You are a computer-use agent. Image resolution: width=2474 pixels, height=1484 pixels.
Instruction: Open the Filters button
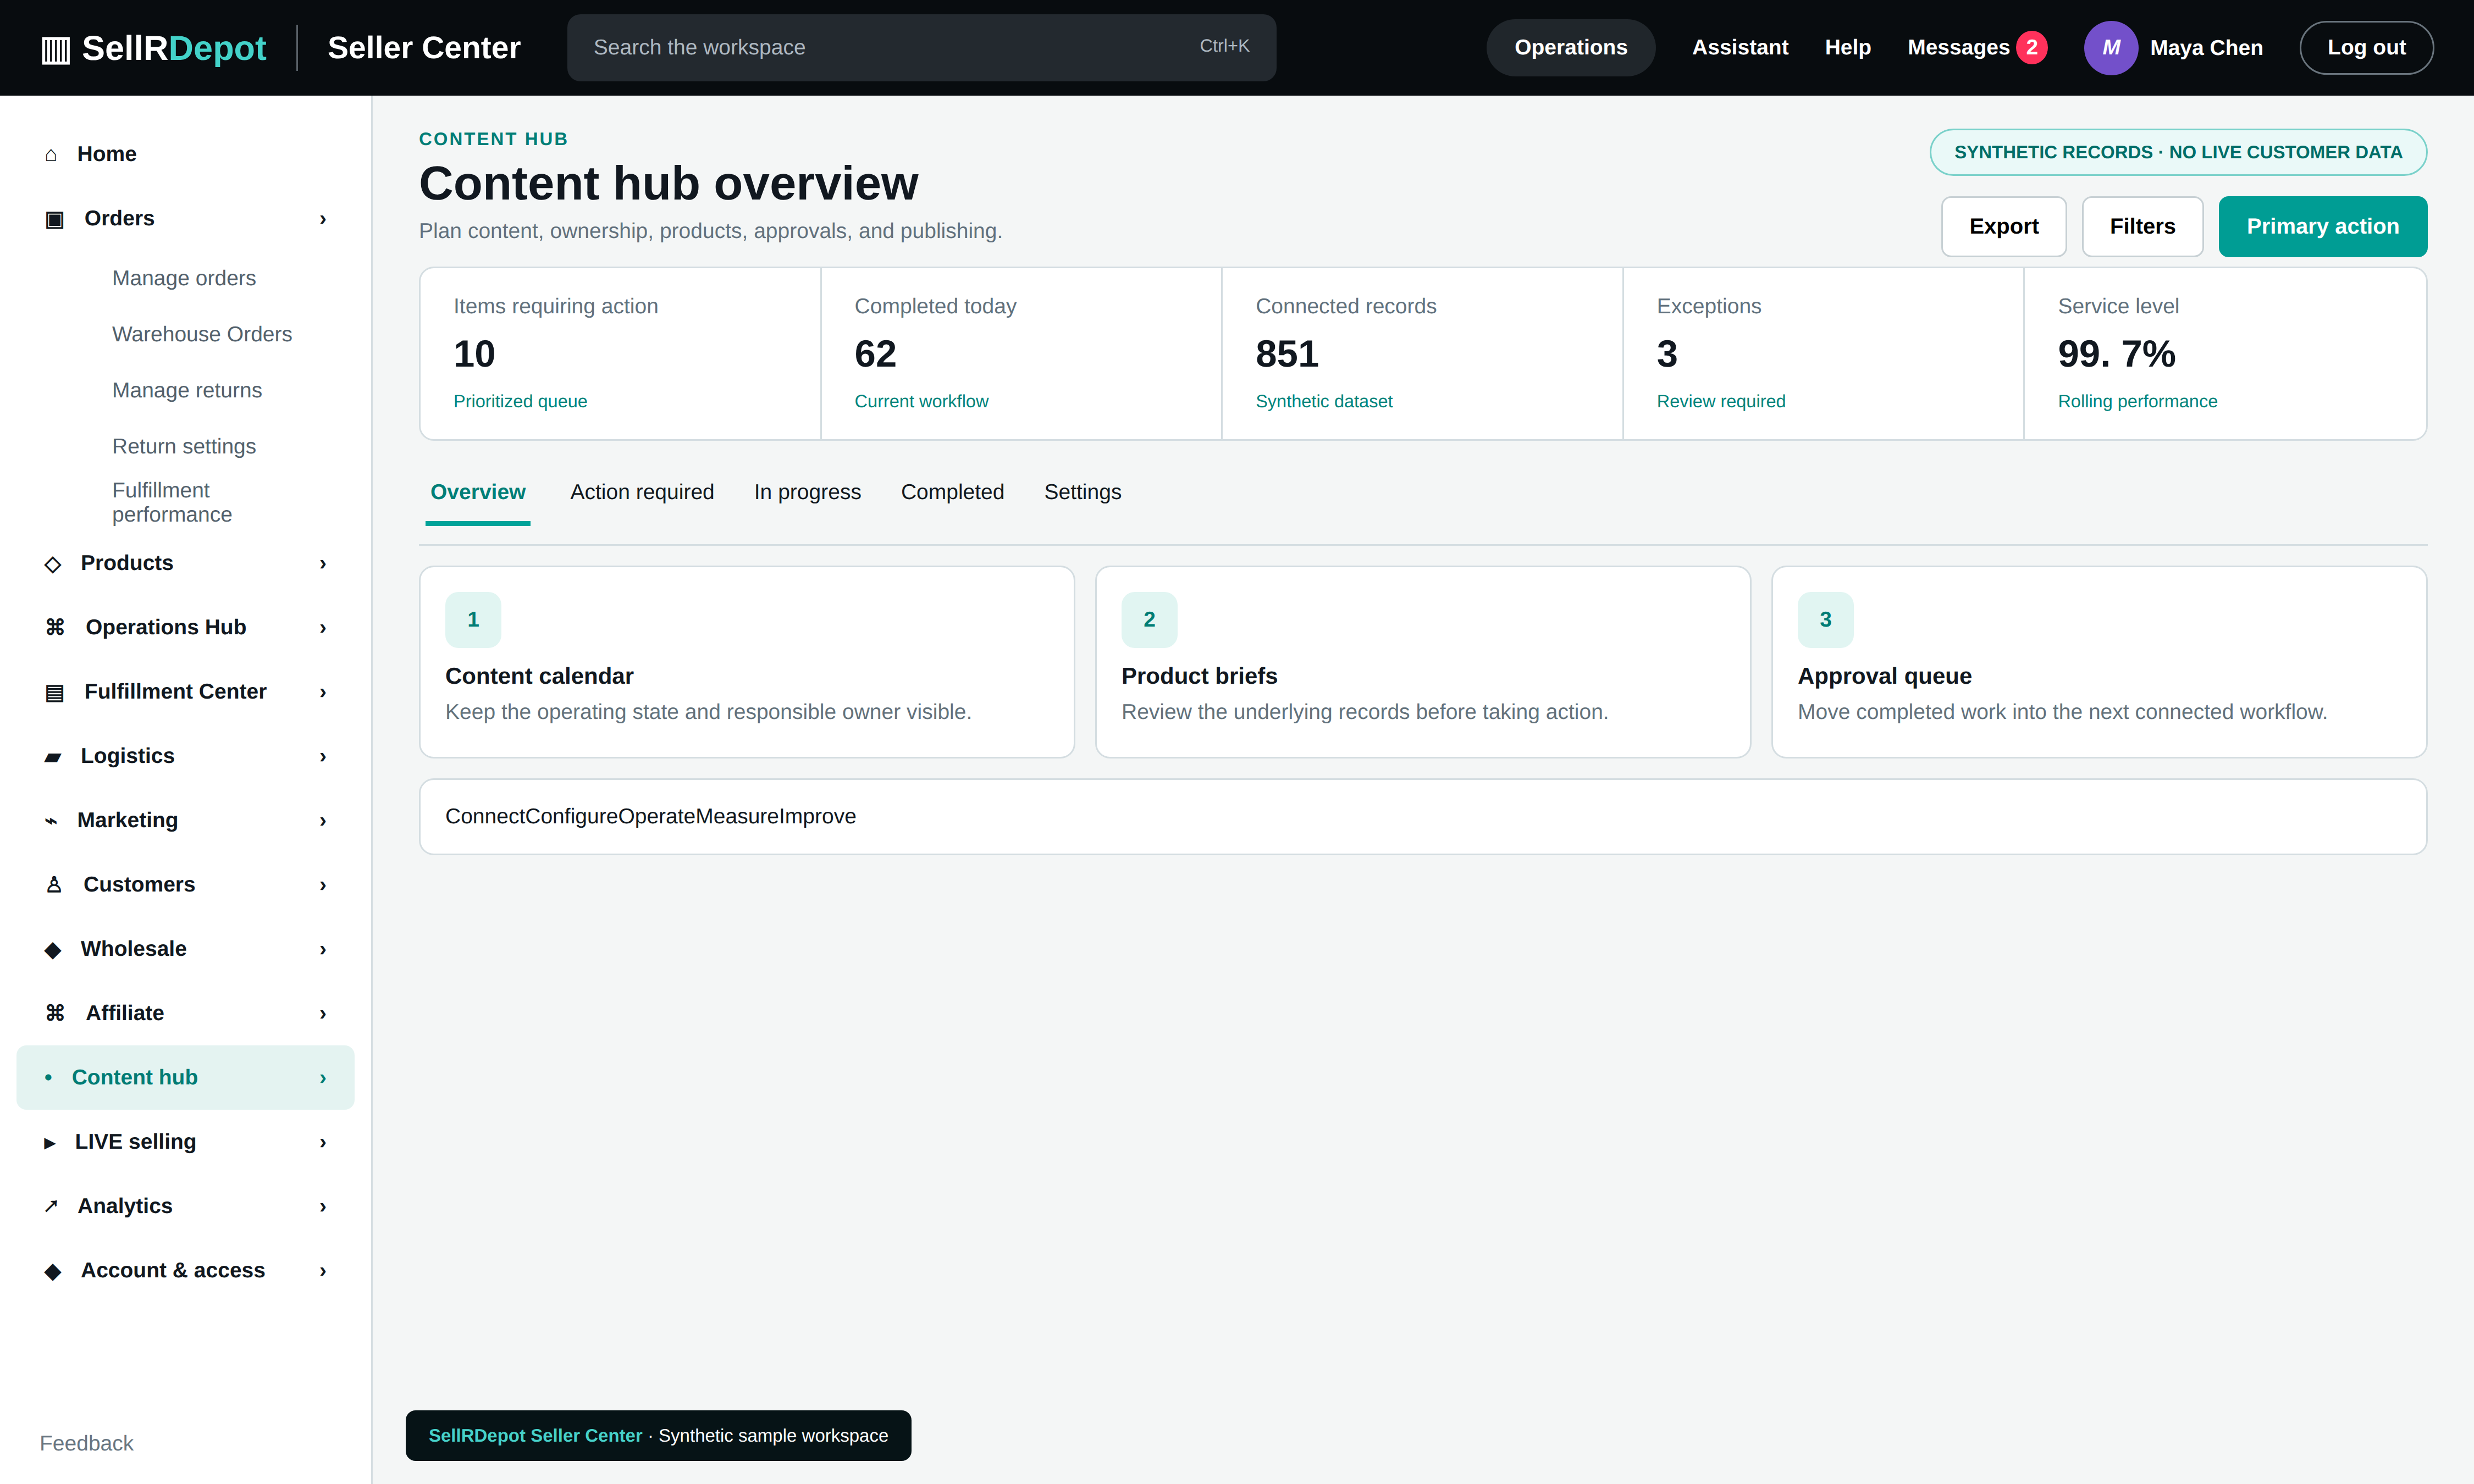[2142, 227]
